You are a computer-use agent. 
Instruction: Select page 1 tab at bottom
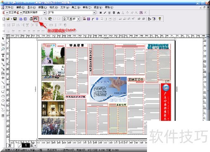[26, 146]
